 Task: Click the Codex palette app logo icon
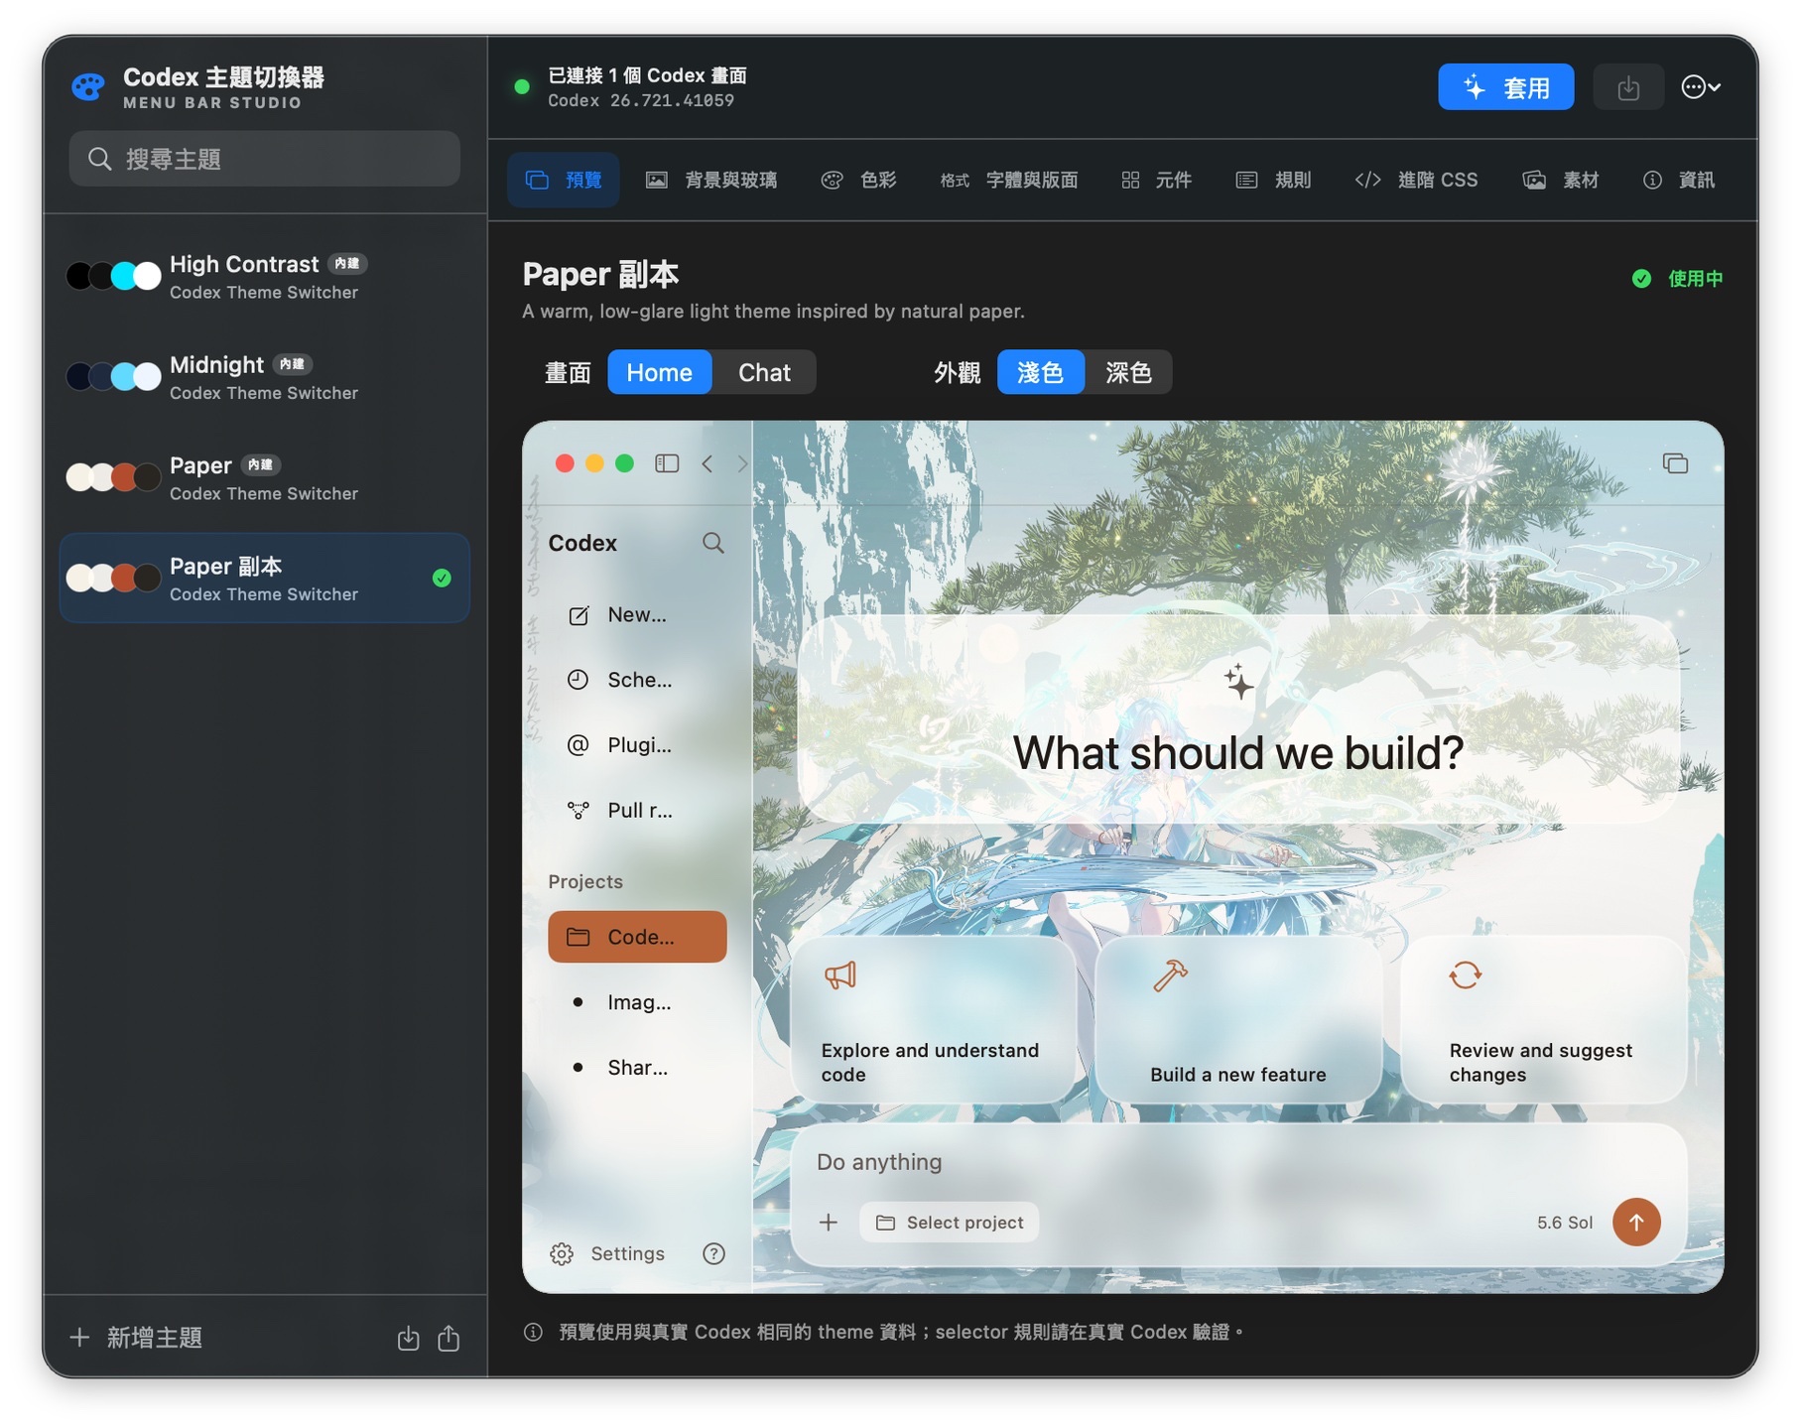[x=88, y=87]
